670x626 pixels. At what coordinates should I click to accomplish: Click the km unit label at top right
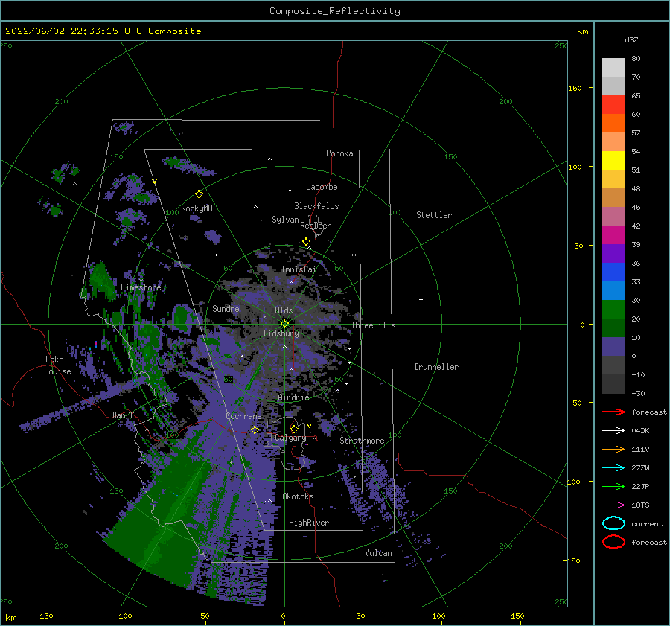pos(582,31)
